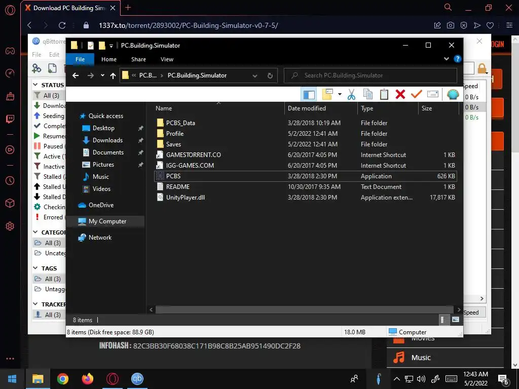The image size is (519, 389).
Task: Click the Opera GX Control speedometer icon
Action: [x=10, y=73]
